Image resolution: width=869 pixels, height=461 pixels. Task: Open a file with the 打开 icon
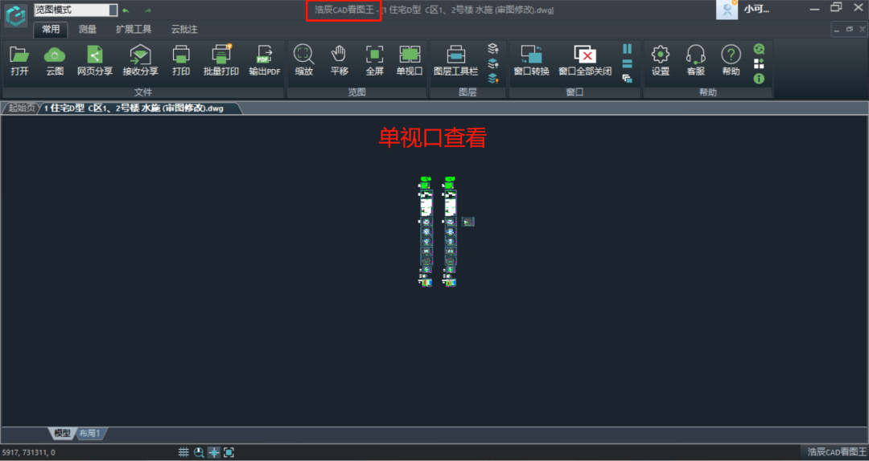tap(19, 60)
